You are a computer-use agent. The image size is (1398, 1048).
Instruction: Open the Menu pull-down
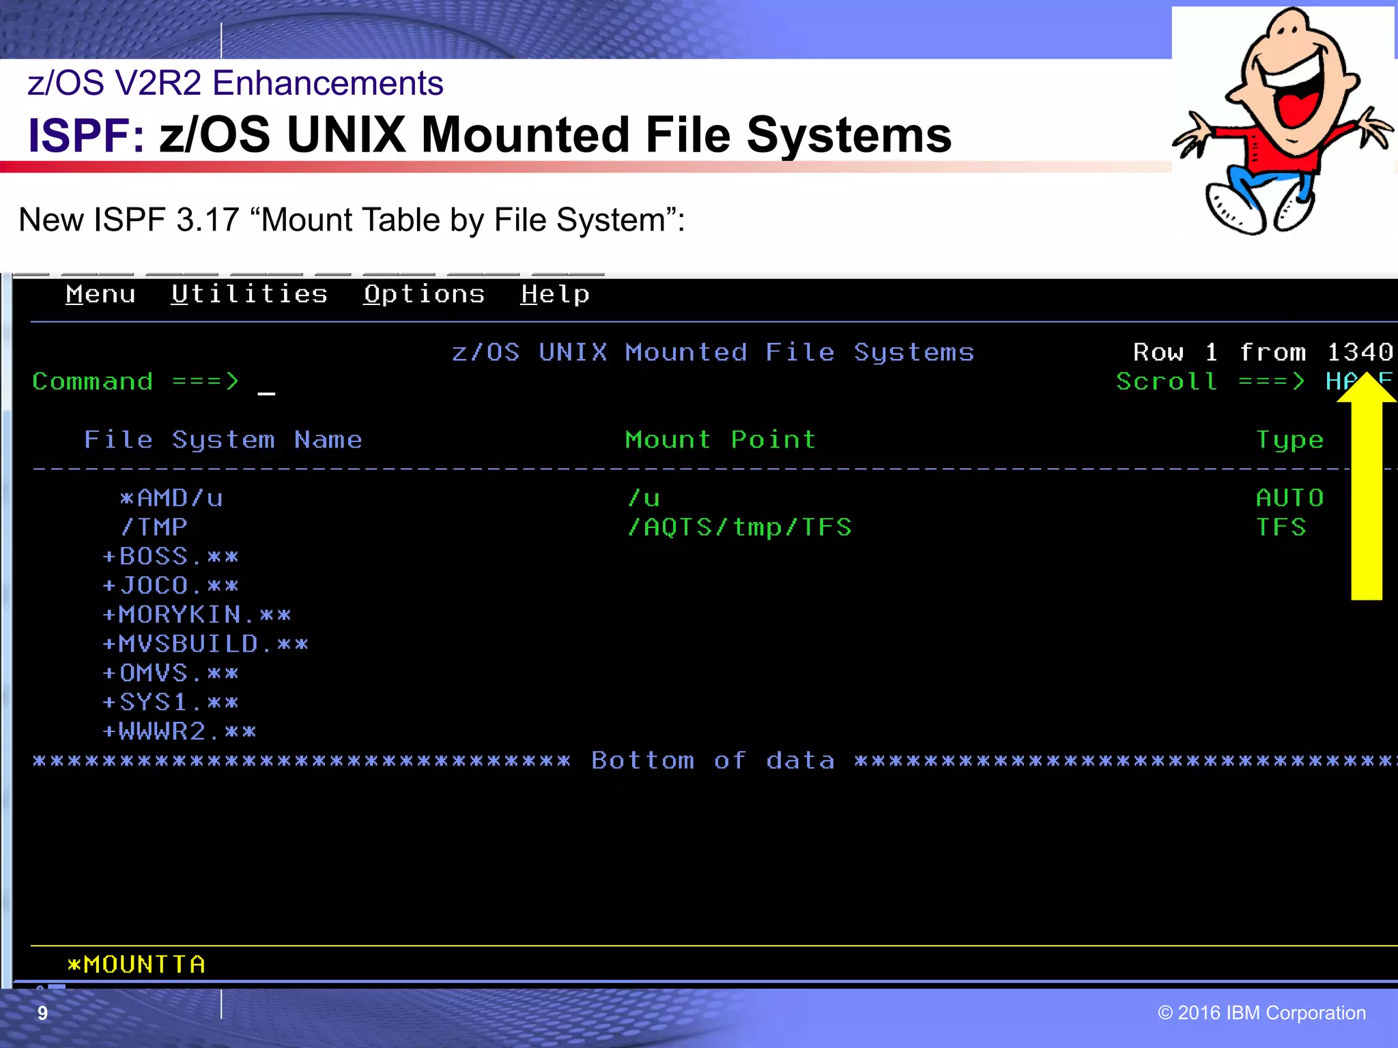click(x=101, y=295)
